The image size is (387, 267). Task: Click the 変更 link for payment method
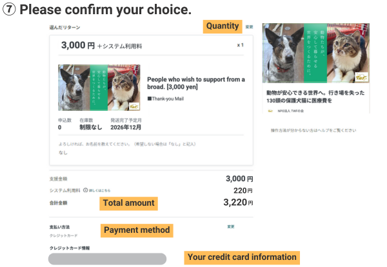(x=230, y=226)
